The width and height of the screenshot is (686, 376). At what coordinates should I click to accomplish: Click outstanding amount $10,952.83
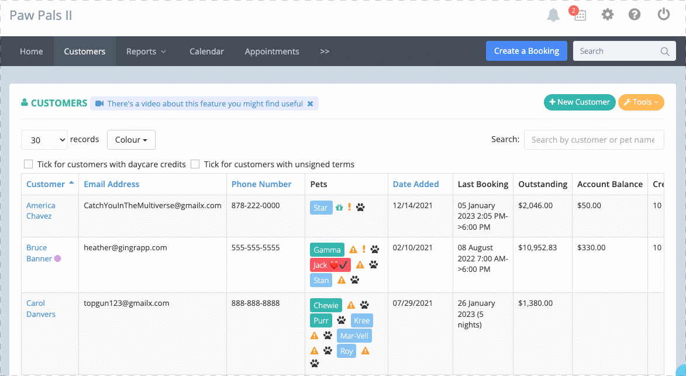(537, 247)
